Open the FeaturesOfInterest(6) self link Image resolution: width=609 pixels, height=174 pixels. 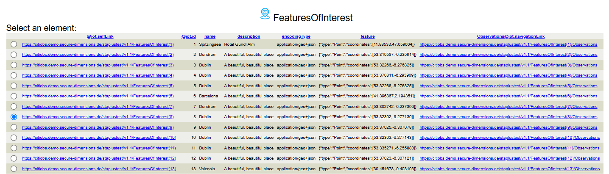98,96
